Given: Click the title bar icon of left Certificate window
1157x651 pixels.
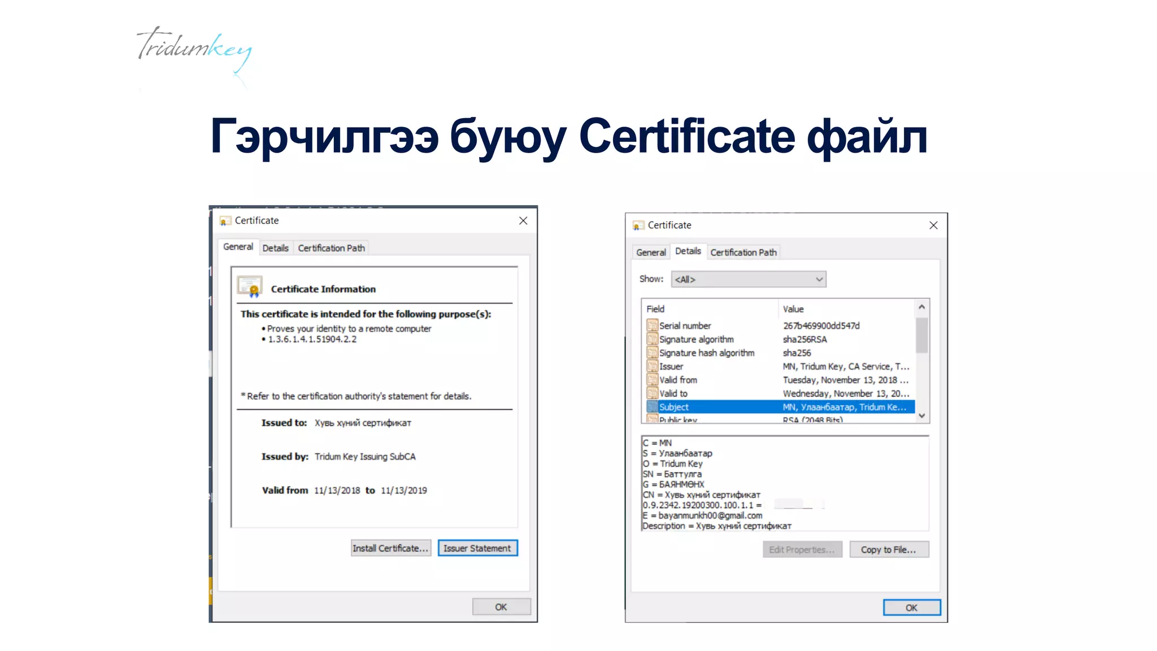Looking at the screenshot, I should click(x=225, y=221).
